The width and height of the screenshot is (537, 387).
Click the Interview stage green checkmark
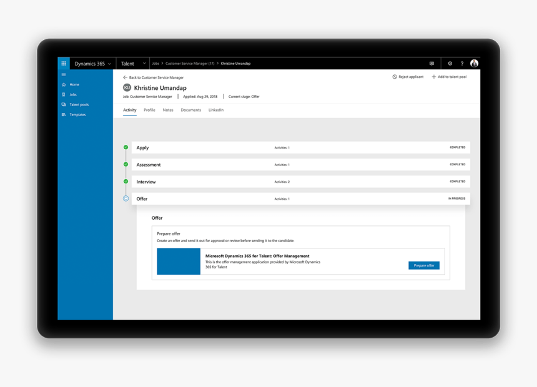coord(126,182)
